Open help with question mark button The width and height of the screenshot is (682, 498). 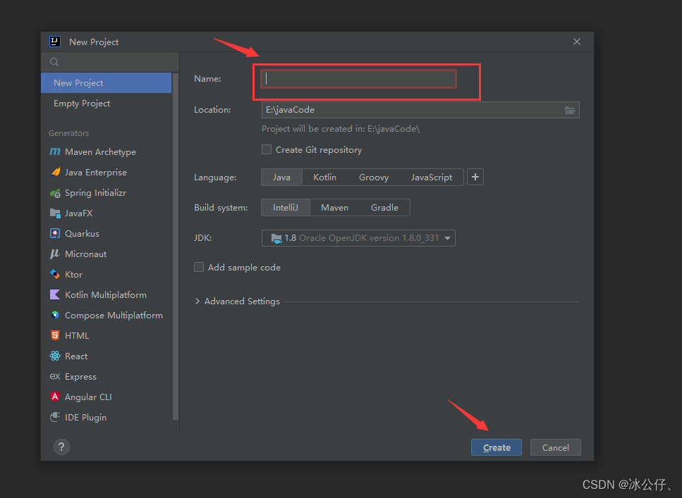click(61, 447)
